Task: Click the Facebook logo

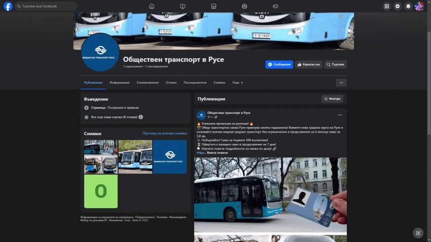Action: 8,6
